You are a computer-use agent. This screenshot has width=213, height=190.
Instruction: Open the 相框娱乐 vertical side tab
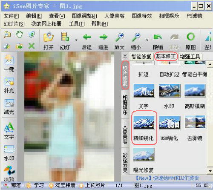point(125,105)
